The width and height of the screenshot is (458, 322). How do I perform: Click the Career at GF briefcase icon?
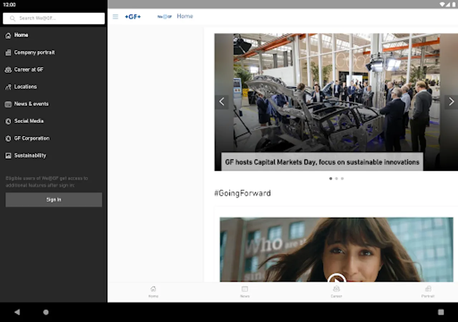[8, 70]
